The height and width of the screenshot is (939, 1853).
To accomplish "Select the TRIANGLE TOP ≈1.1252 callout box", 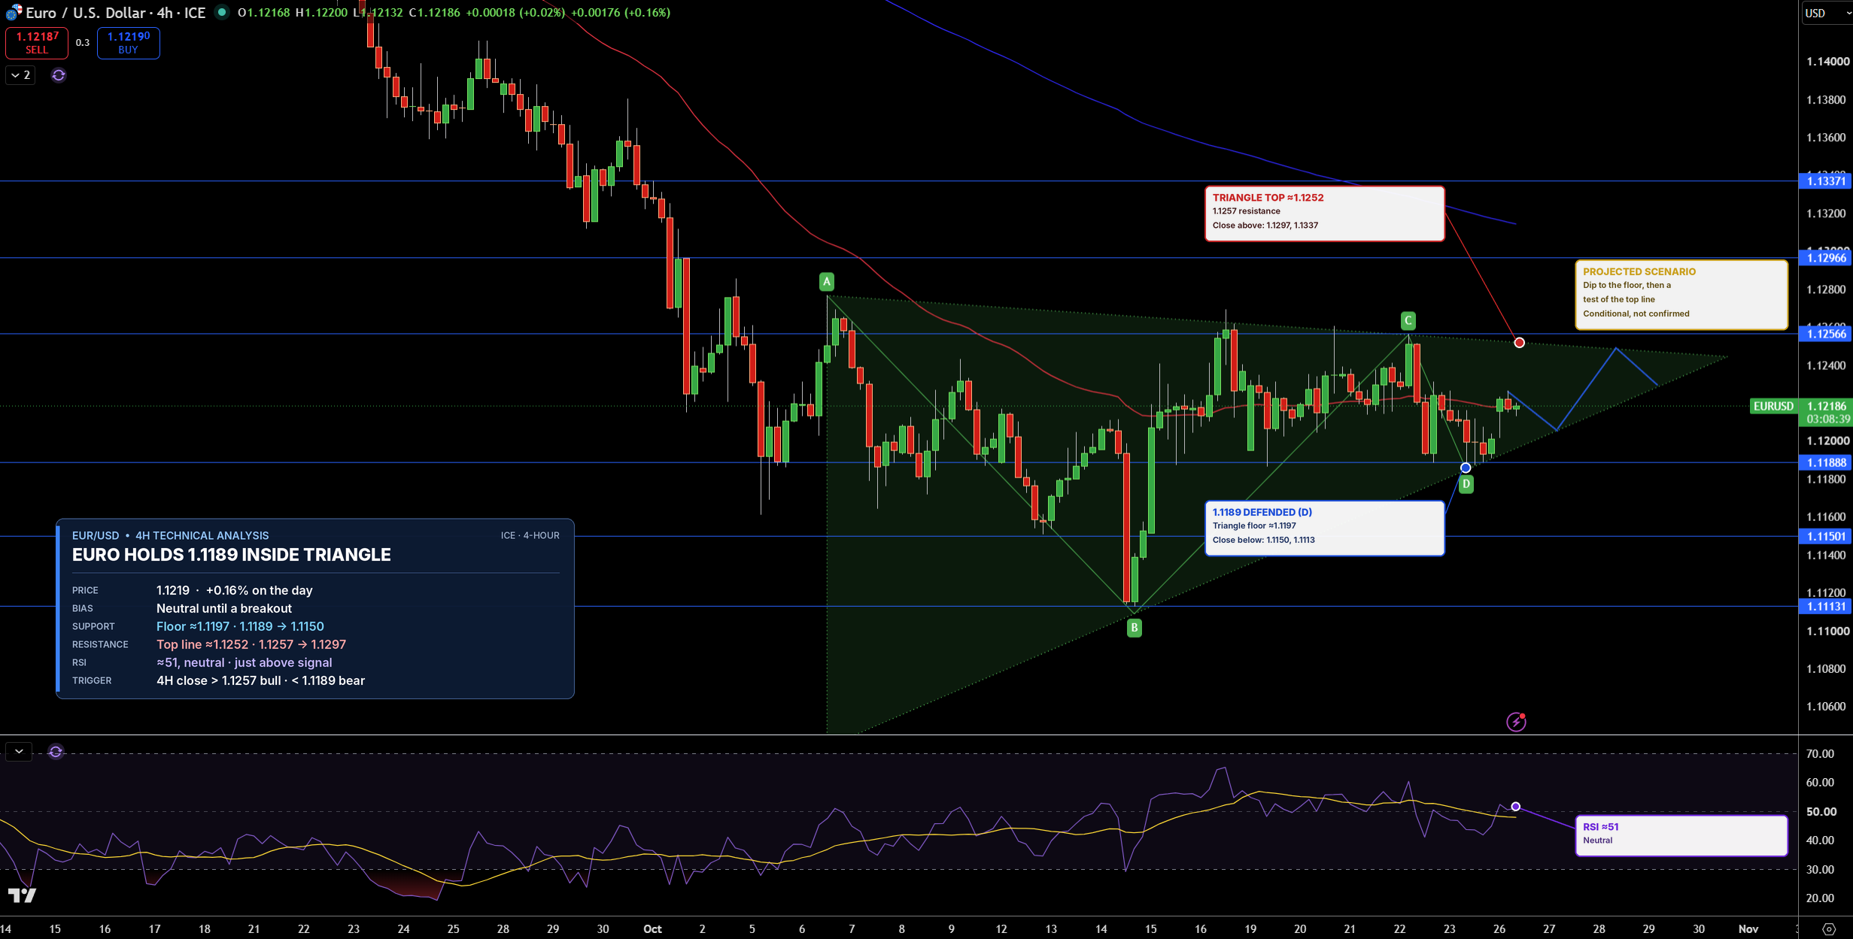I will tap(1325, 214).
